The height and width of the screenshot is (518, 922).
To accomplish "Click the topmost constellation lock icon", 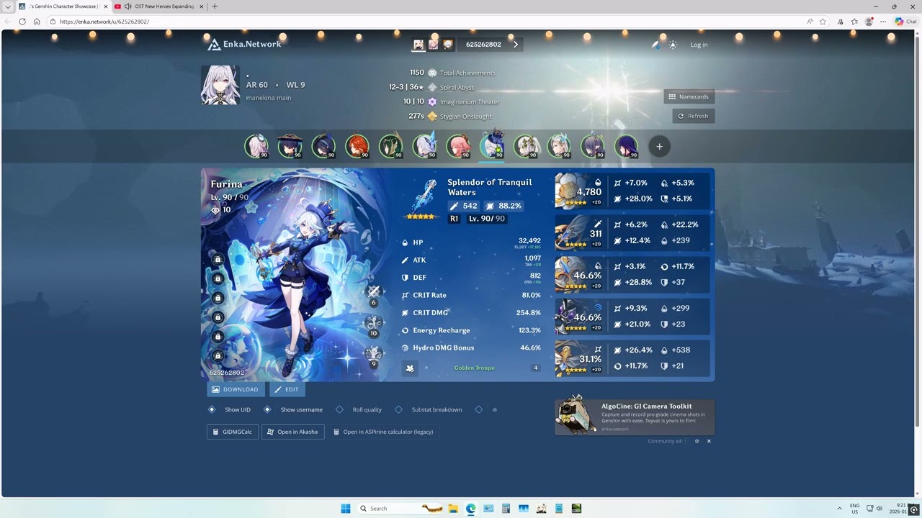I will tap(218, 259).
